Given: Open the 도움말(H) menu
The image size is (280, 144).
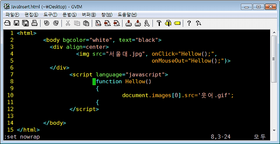Looking at the screenshot, I should point(127,15).
